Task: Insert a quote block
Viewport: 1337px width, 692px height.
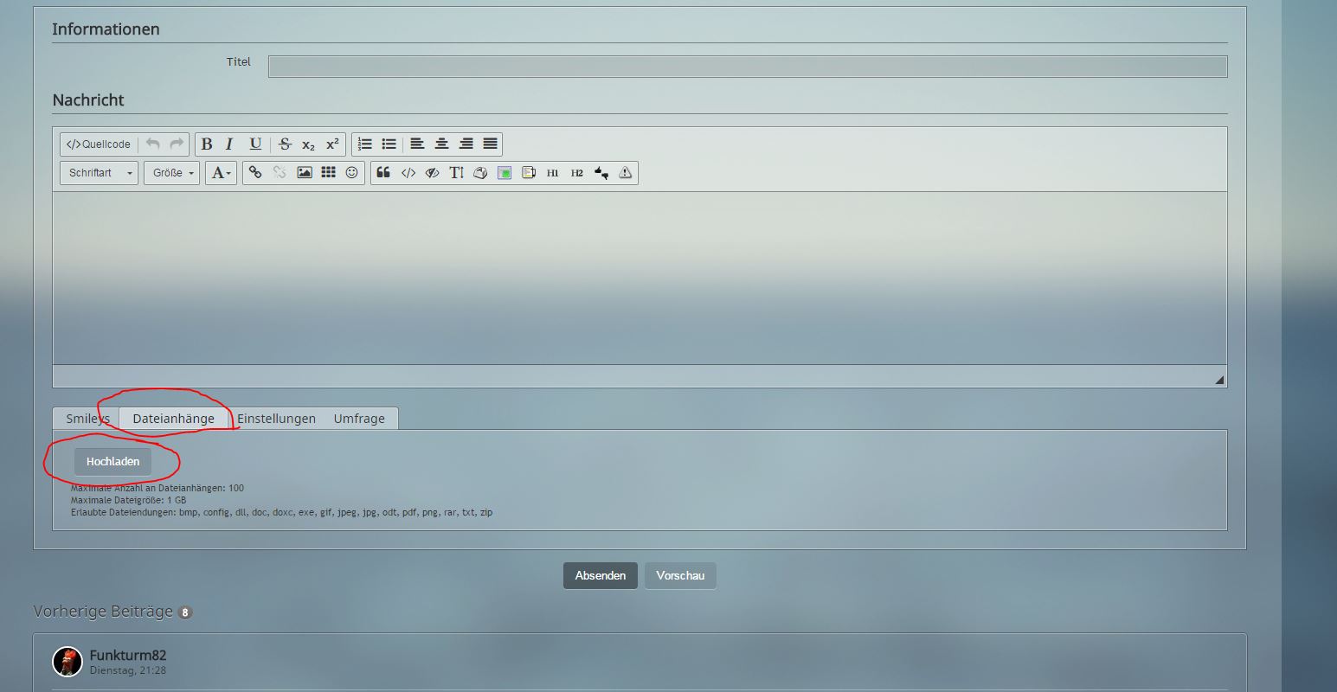Action: point(383,173)
